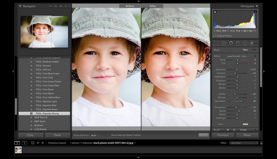The image size is (277, 159).
Task: Click the Done button
Action: click(x=204, y=135)
